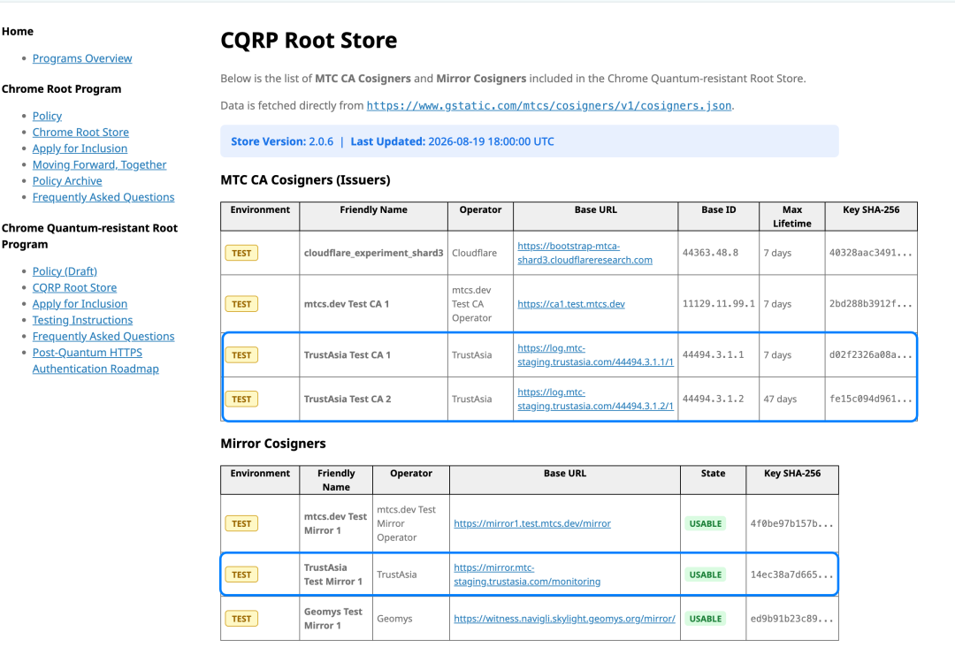
Task: Open Apply for Inclusion under Quantum-resistant Root Program
Action: pos(80,304)
